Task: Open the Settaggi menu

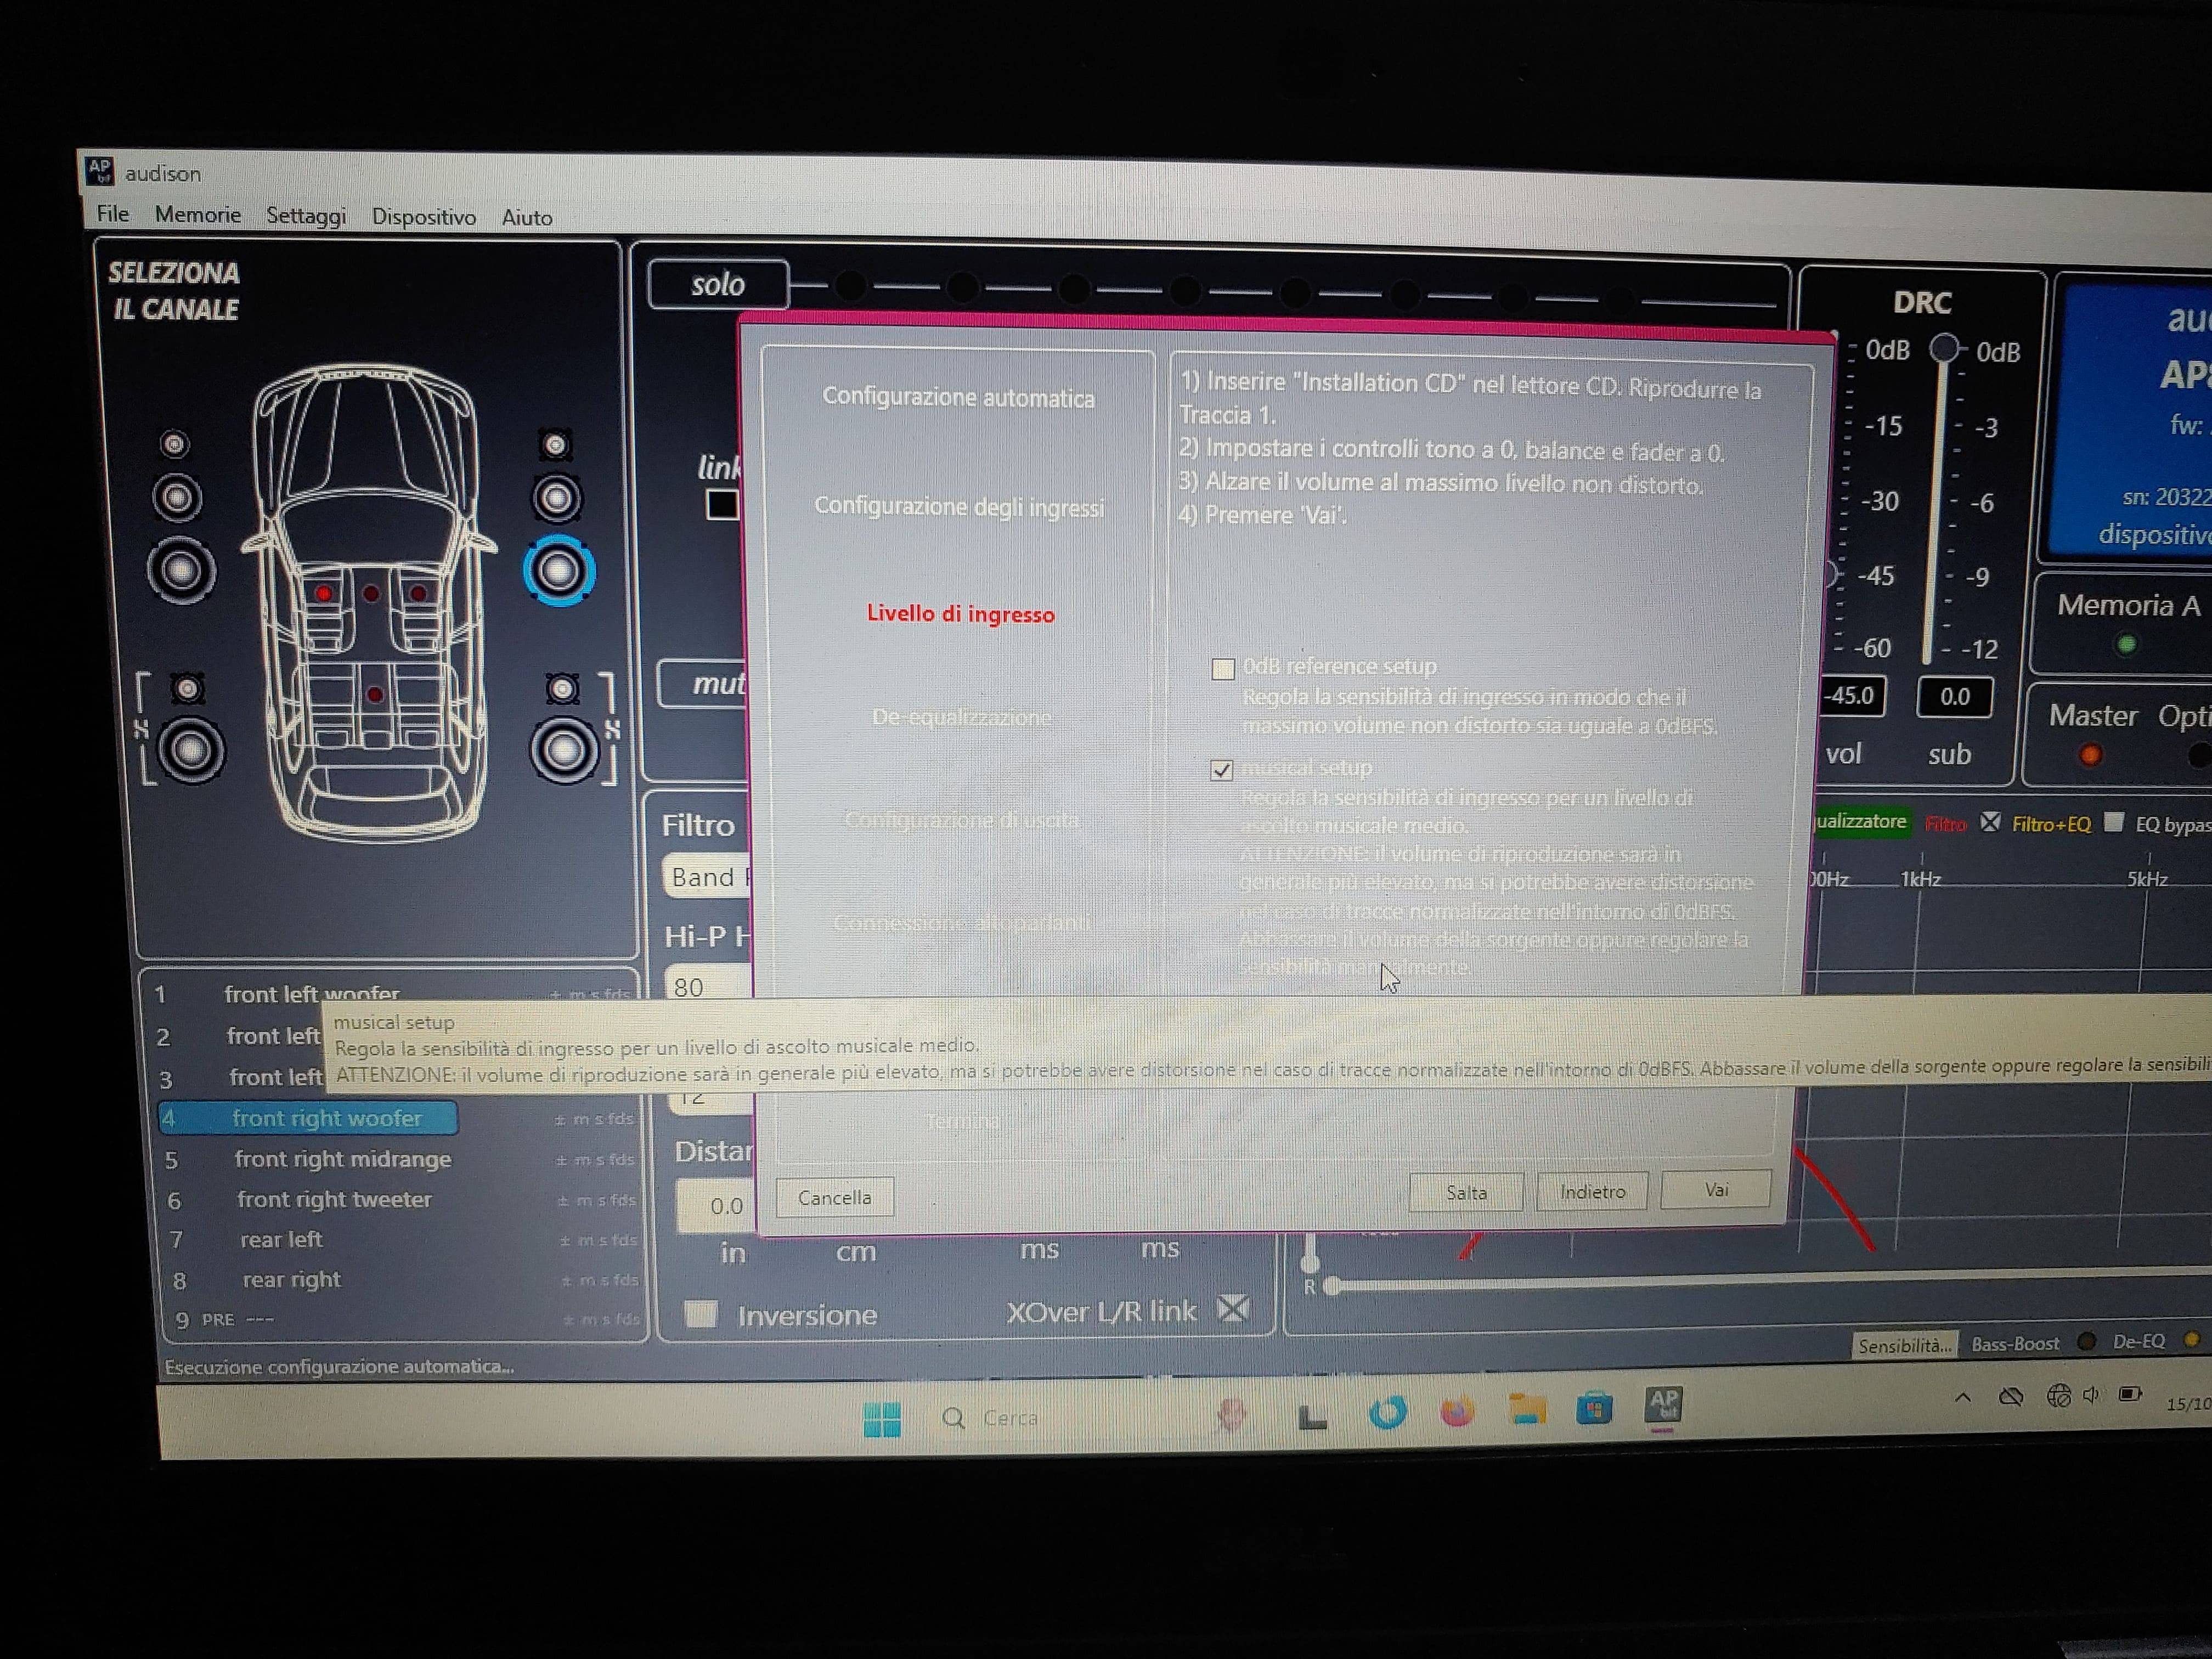Action: pyautogui.click(x=306, y=216)
